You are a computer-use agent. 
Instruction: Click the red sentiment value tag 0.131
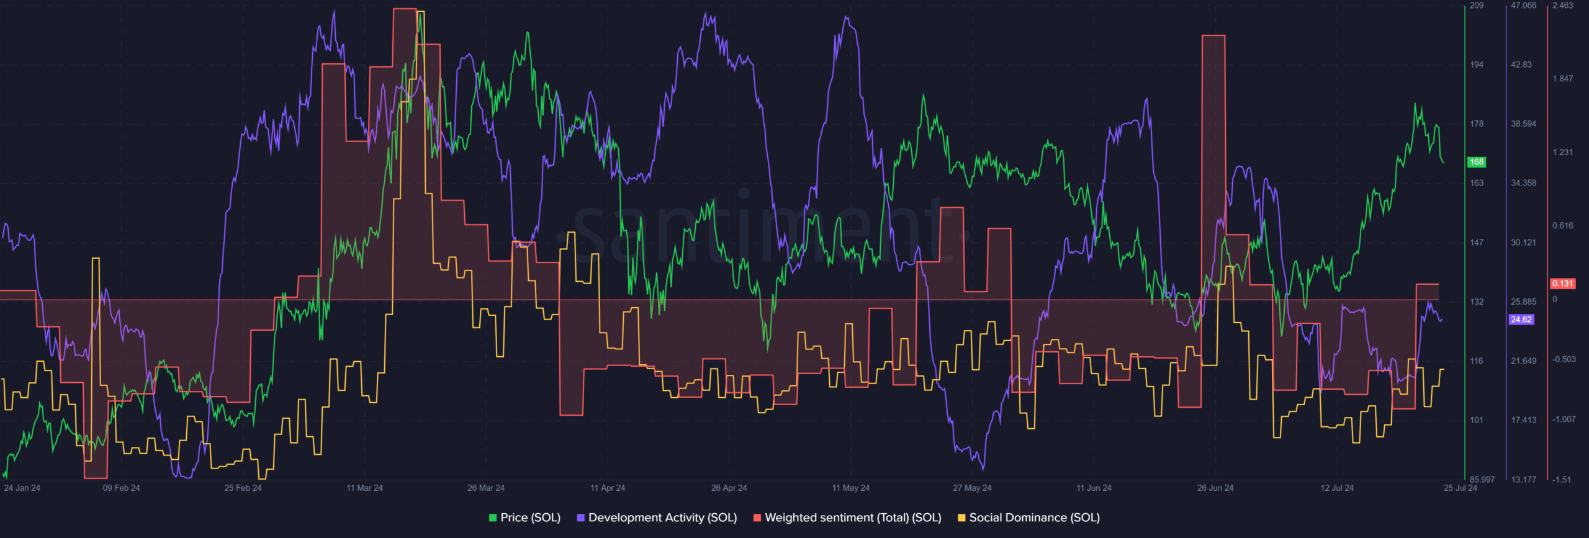[x=1562, y=284]
